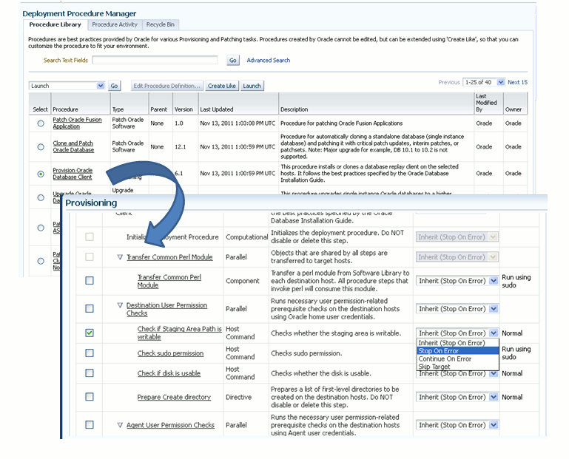The width and height of the screenshot is (569, 459).
Task: Open the Destination User Permission Checks link
Action: [x=166, y=309]
